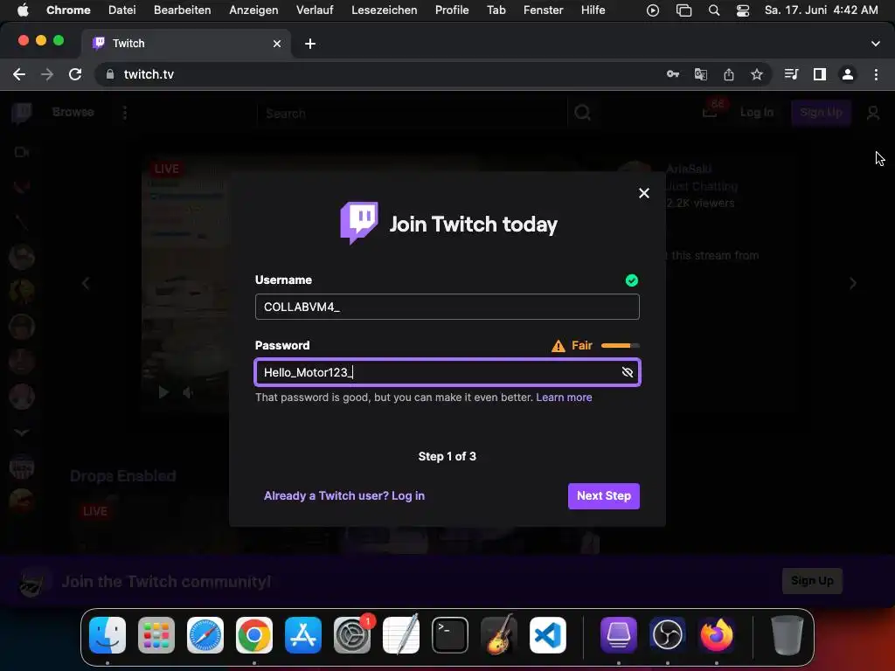Open the Fenster menu
The image size is (895, 671).
tap(543, 10)
